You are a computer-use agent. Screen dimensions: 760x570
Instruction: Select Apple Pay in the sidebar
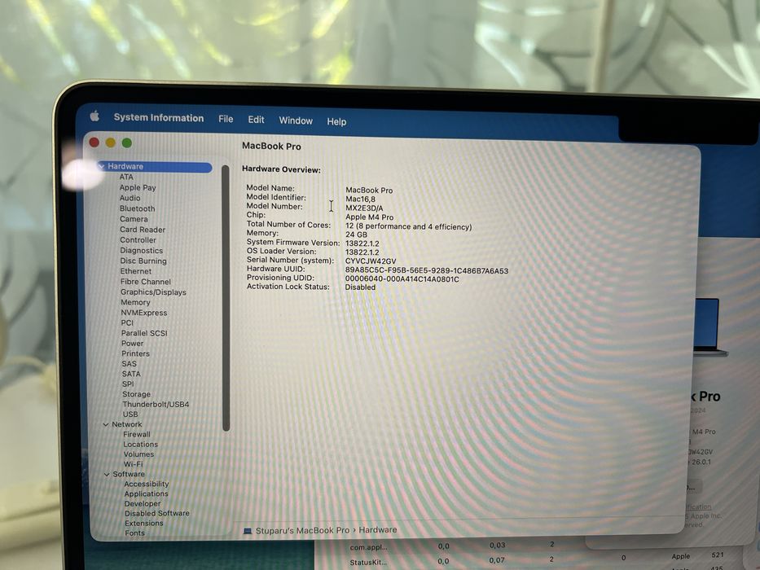[x=138, y=187]
